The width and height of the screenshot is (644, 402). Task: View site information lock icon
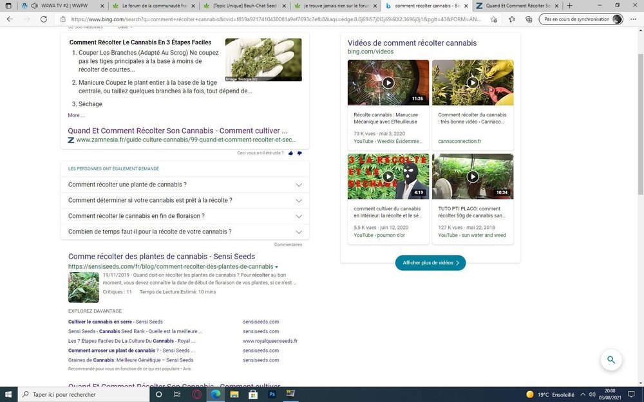click(63, 19)
